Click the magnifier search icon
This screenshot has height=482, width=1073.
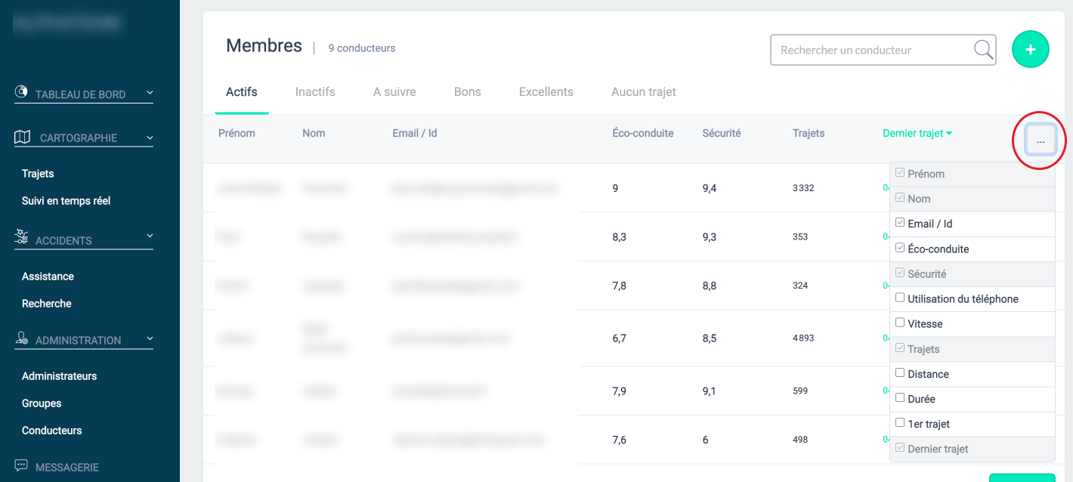(x=983, y=50)
